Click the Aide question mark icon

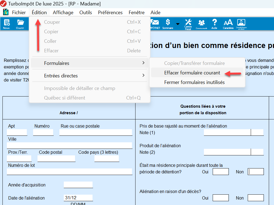(214, 24)
